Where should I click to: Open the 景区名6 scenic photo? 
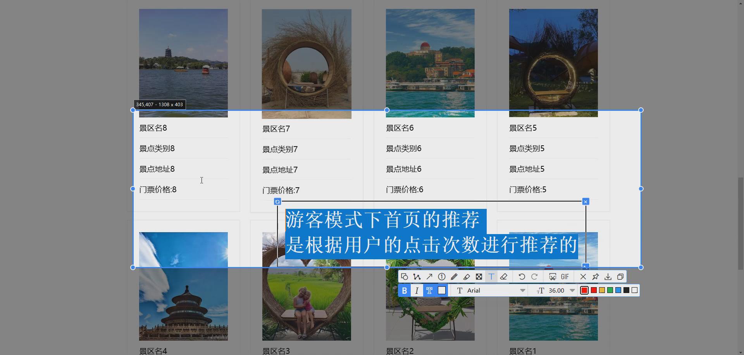[x=430, y=63]
